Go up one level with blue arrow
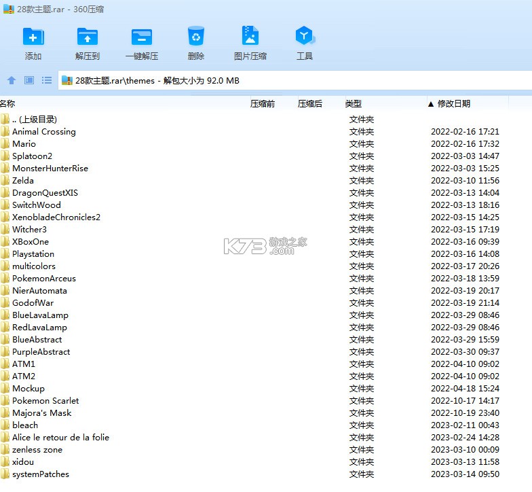 pos(12,80)
